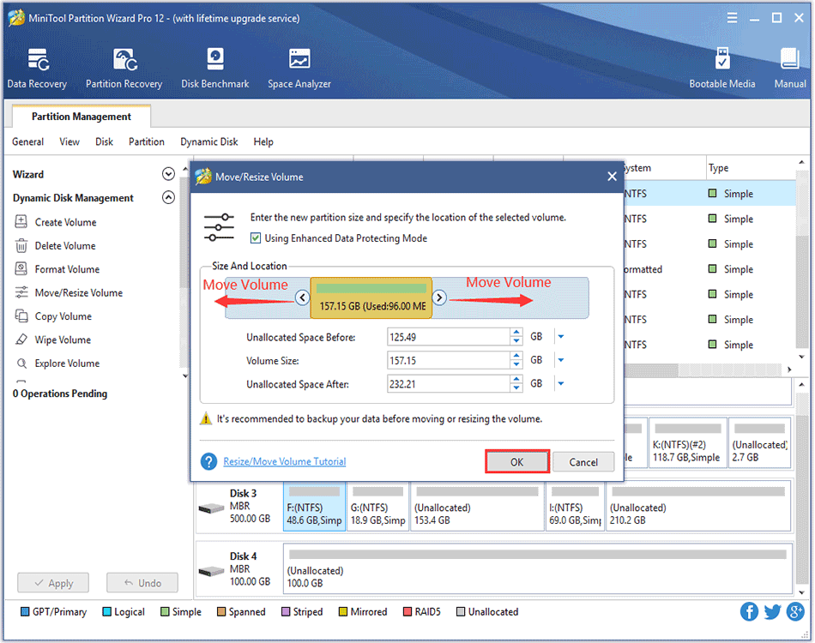Select Disk 4 100.0 GB unallocated space
This screenshot has height=643, width=815.
538,569
